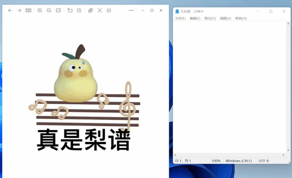This screenshot has height=178, width=292.
Task: Click the save/download image icon
Action: (x=109, y=10)
